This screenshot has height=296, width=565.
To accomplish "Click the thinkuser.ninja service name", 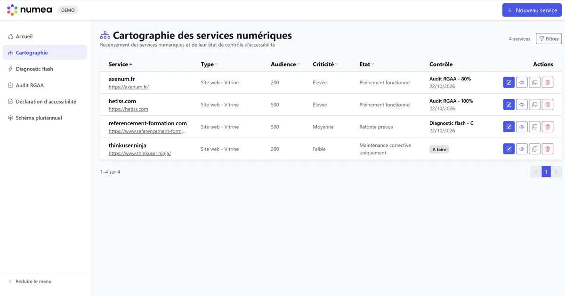I will [x=127, y=145].
